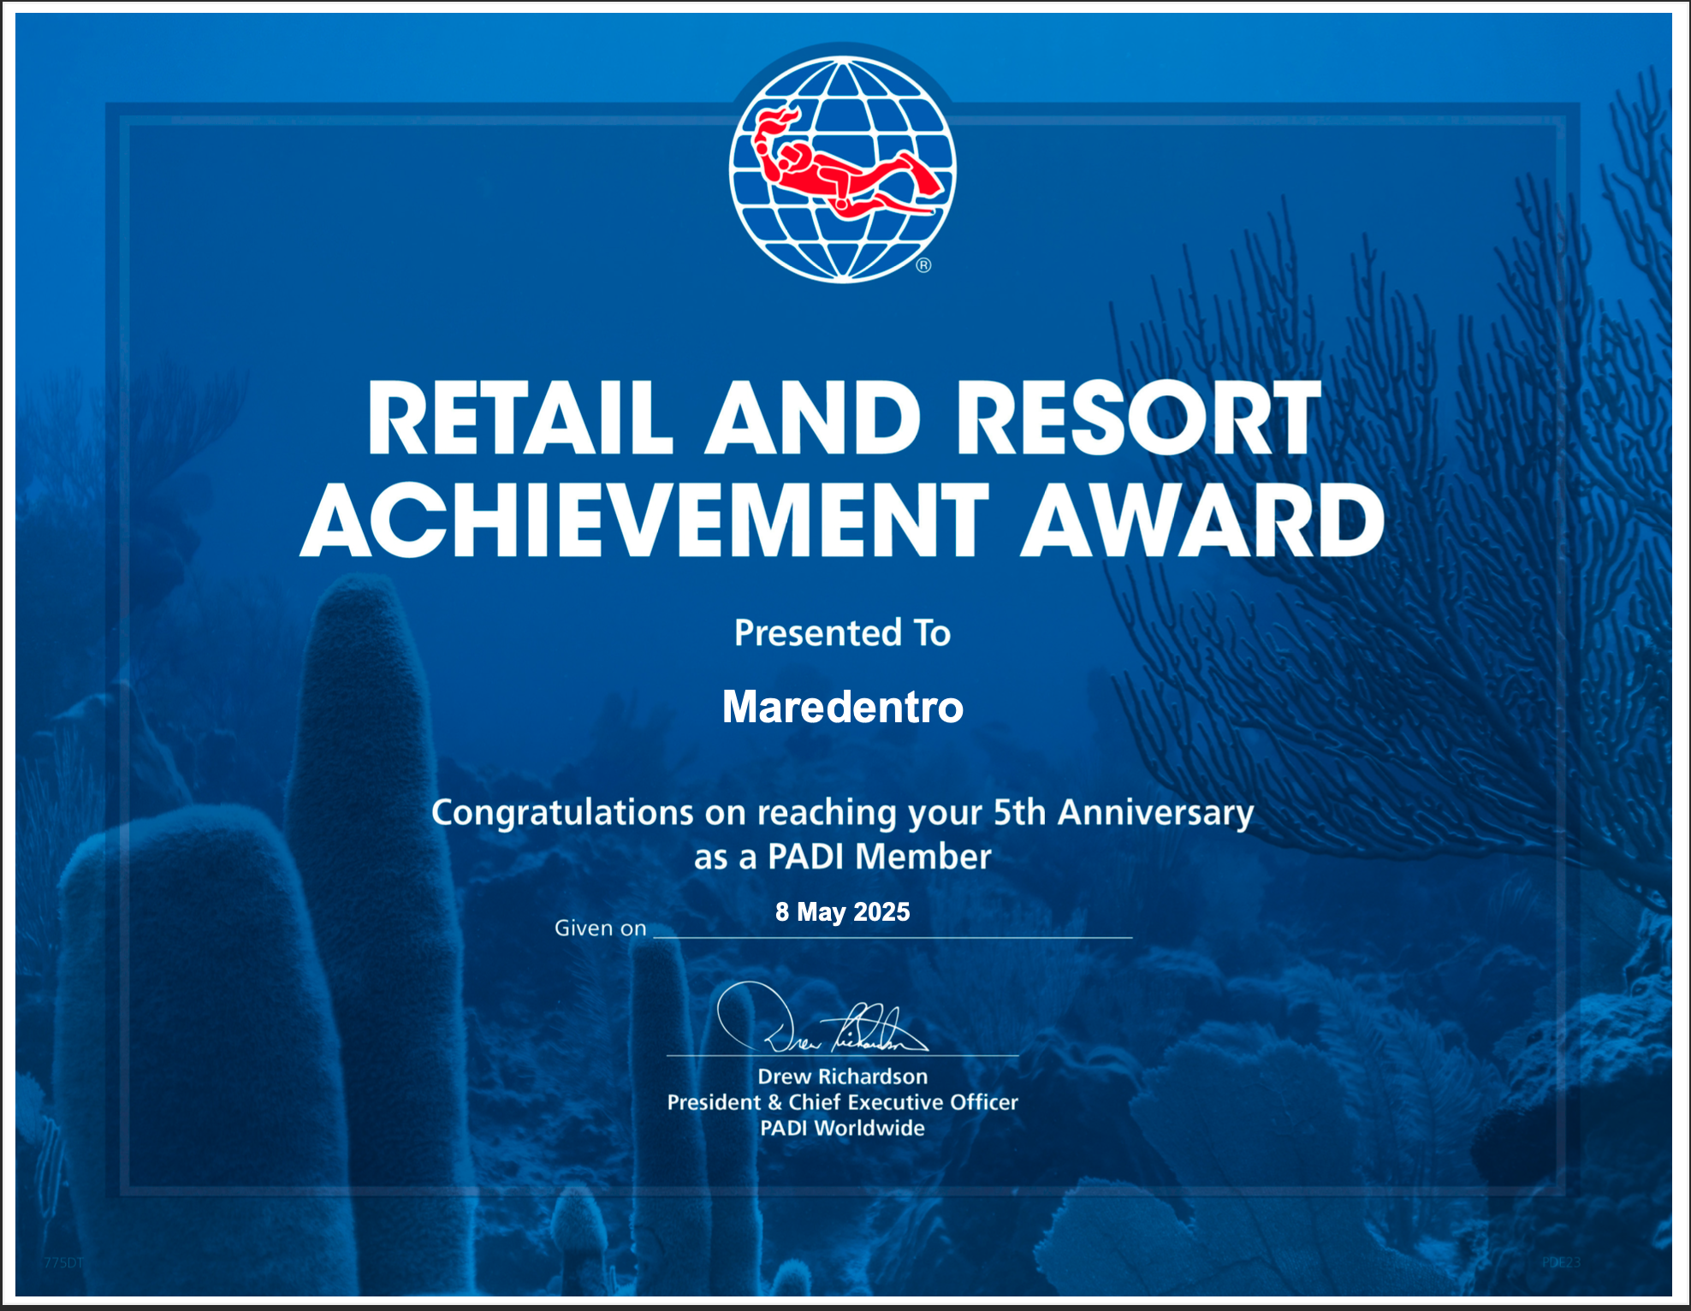
Task: Click the Drew Richardson handwritten signature
Action: (x=822, y=1017)
